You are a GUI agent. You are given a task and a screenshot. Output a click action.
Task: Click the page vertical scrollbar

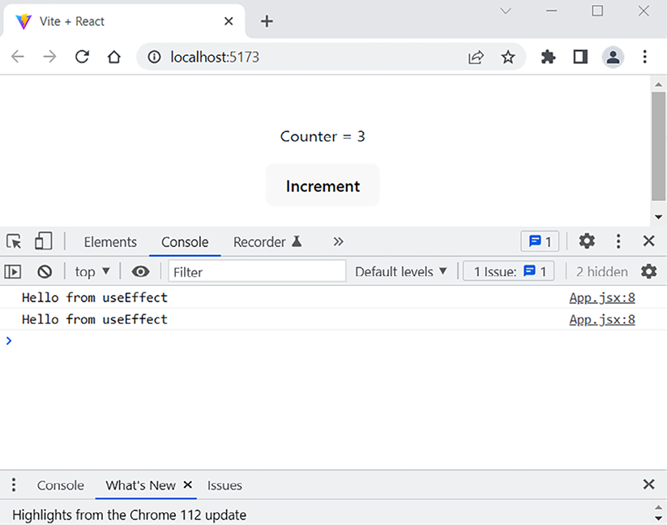point(658,146)
